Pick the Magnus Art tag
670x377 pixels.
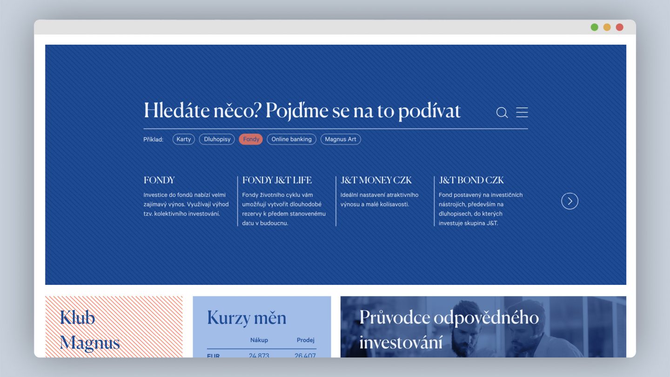click(x=341, y=139)
